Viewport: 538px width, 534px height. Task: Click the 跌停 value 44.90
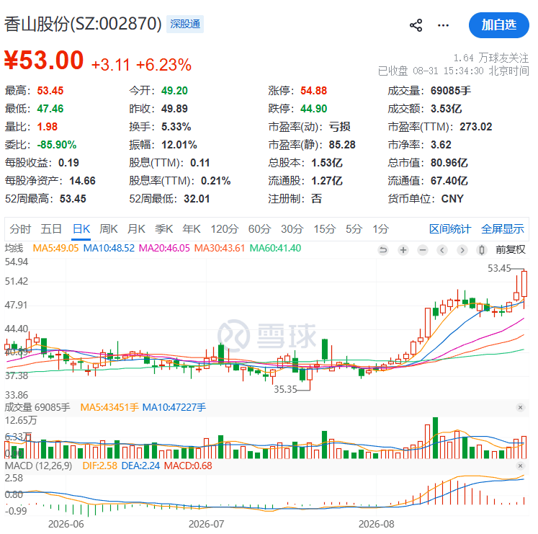313,109
